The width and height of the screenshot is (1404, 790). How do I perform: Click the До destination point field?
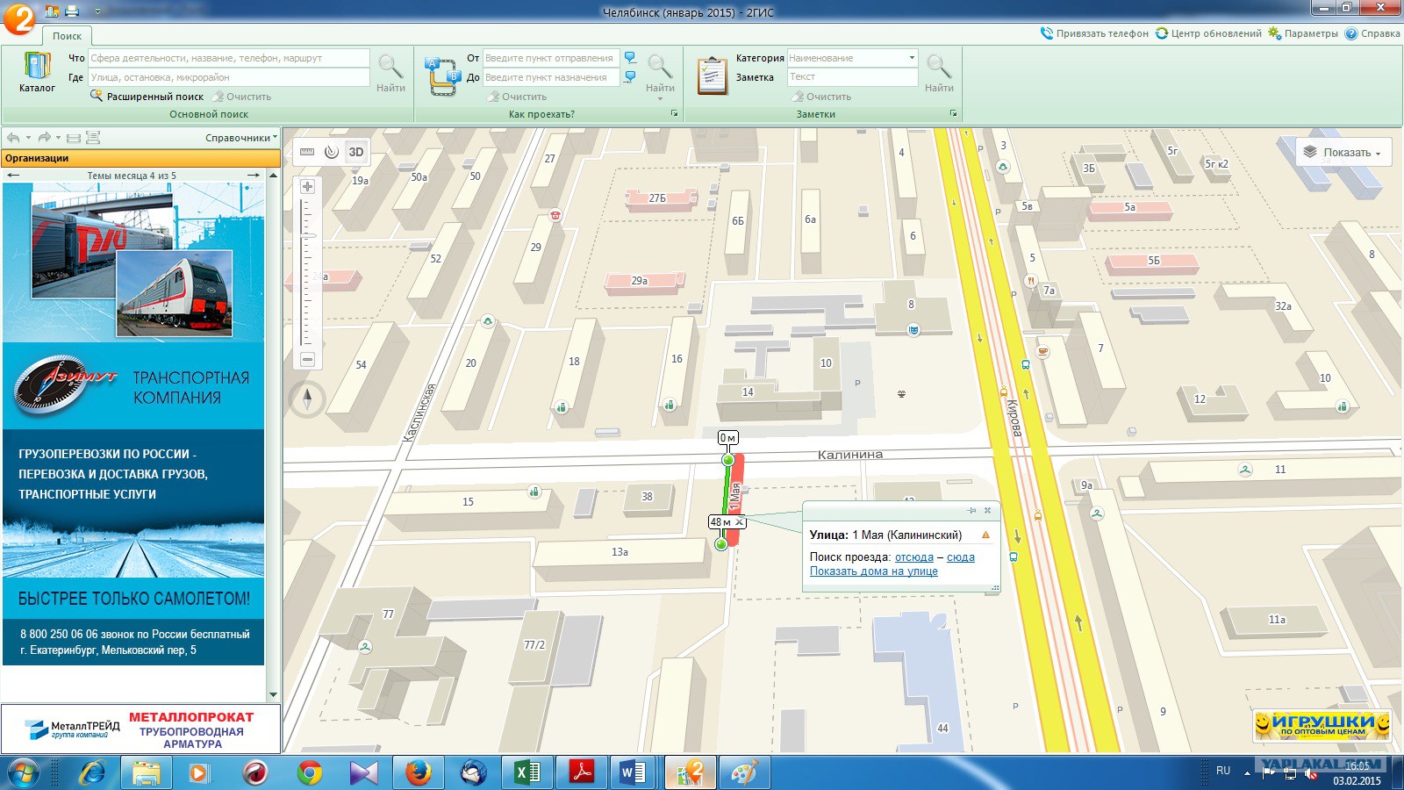[551, 77]
